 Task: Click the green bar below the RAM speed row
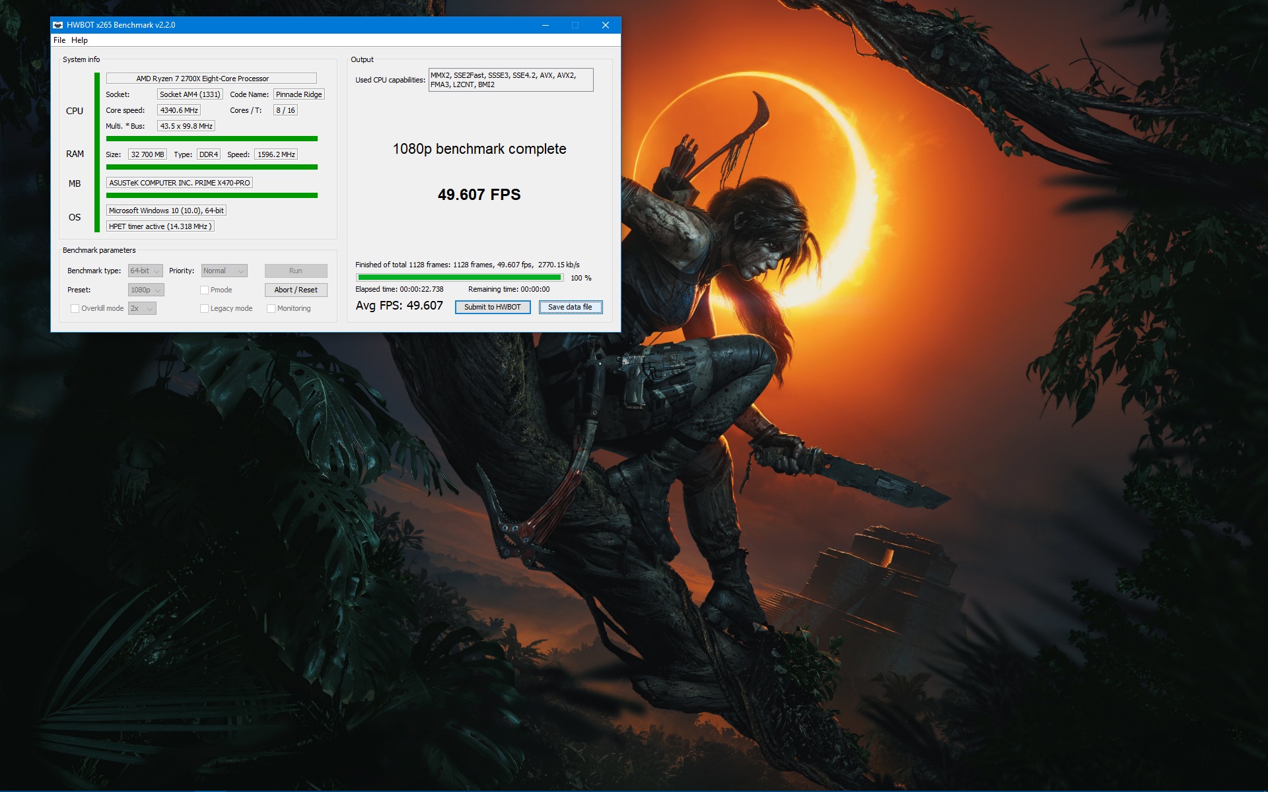click(x=212, y=167)
